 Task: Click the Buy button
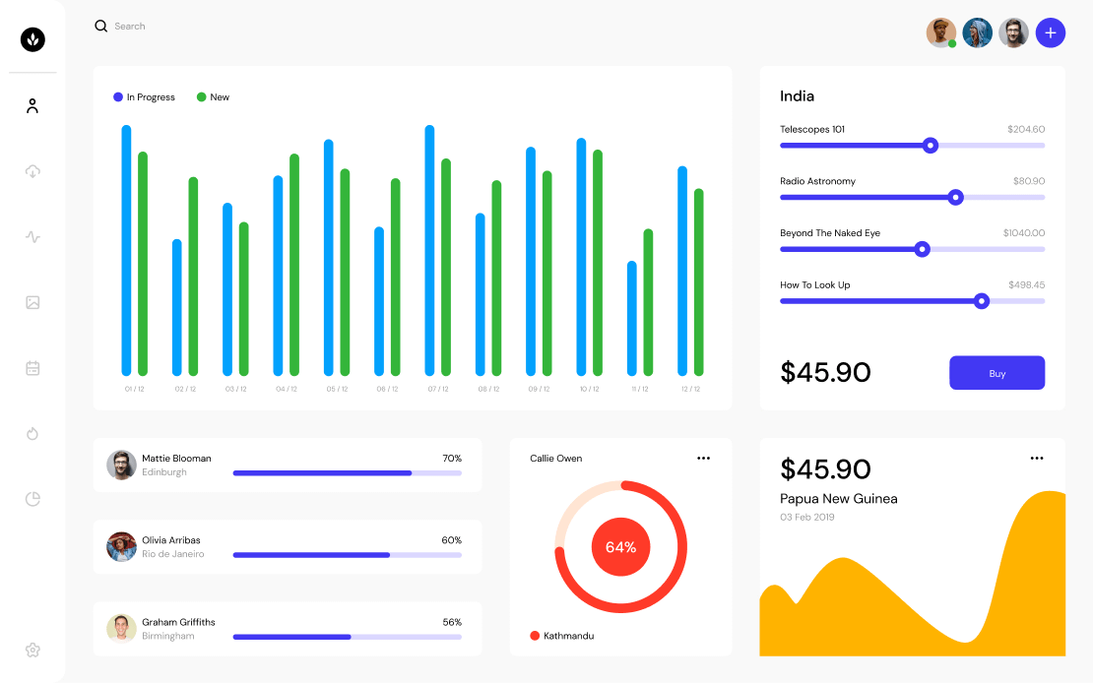(x=997, y=373)
